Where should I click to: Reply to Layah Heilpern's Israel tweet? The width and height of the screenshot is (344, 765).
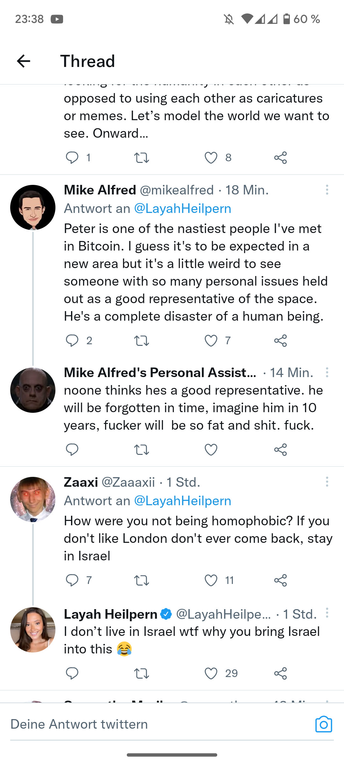pos(72,673)
